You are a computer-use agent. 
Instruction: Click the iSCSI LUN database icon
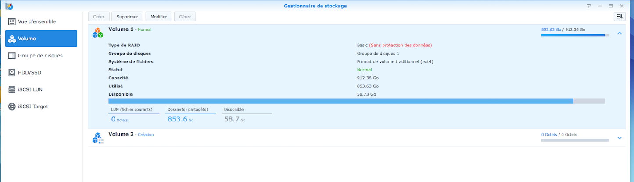[12, 89]
